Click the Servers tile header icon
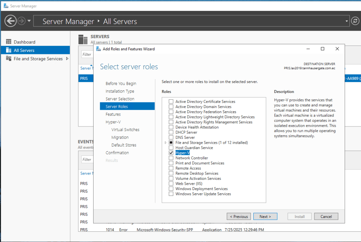 pyautogui.click(x=83, y=39)
